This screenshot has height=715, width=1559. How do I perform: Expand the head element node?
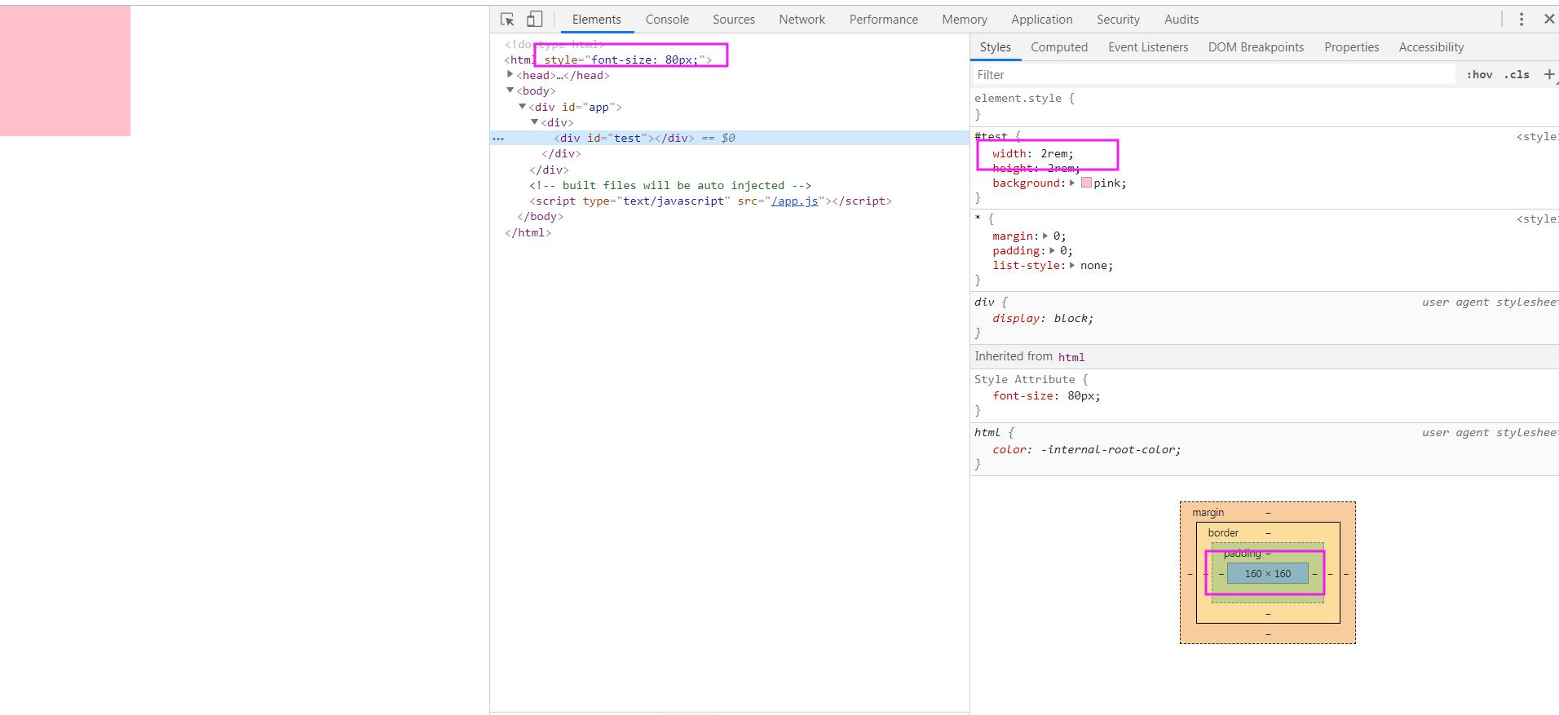click(x=510, y=75)
